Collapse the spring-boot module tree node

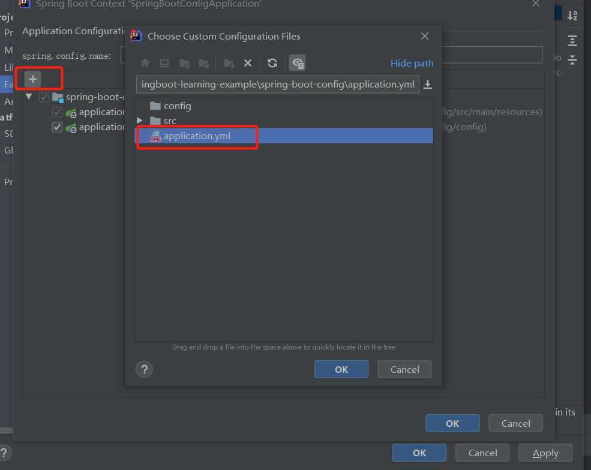tap(29, 97)
